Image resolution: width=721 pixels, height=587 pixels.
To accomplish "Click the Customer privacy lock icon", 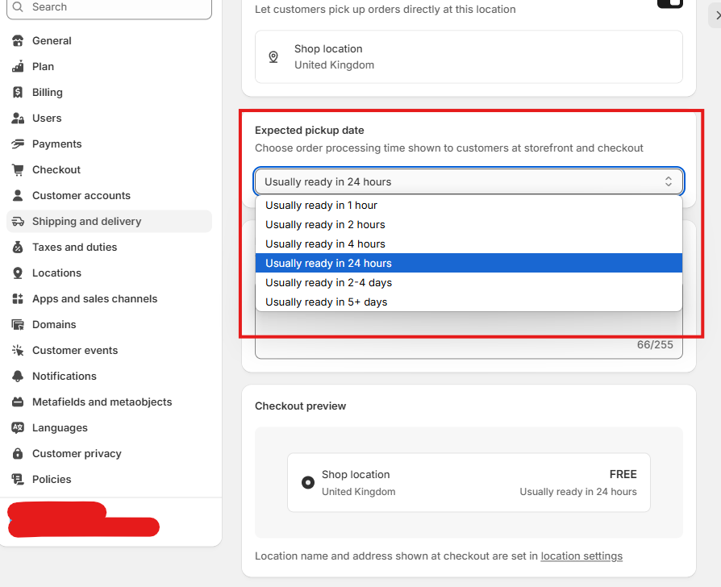I will coord(18,454).
